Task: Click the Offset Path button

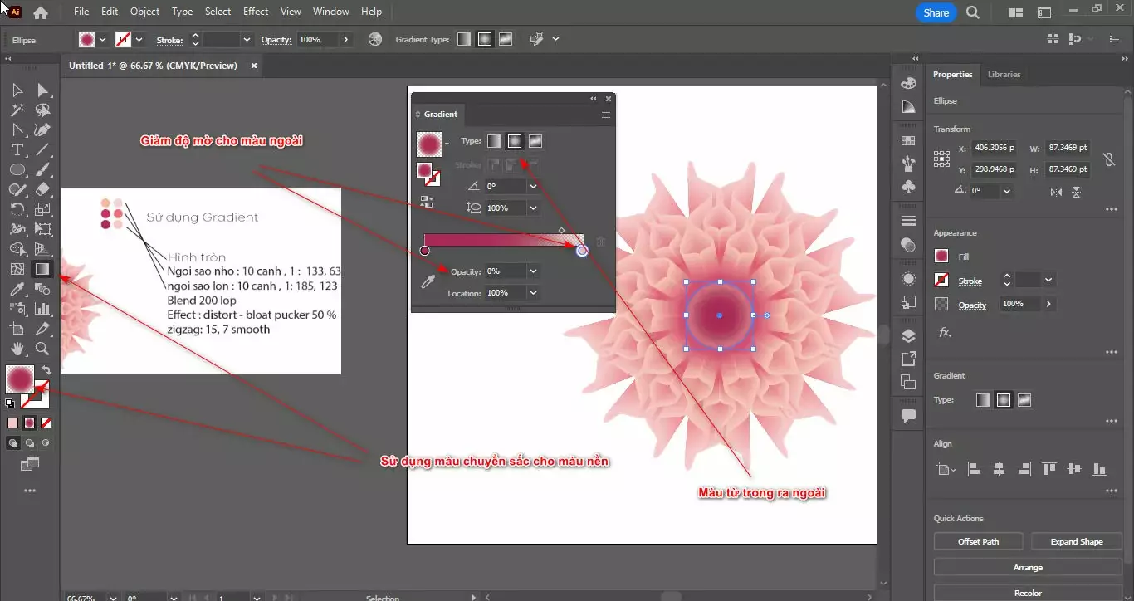Action: pos(978,541)
